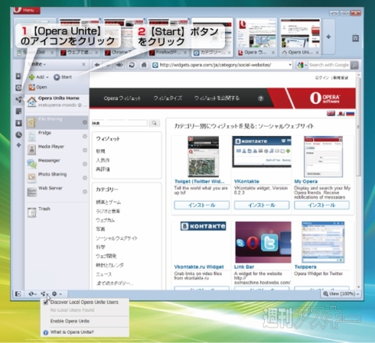
Task: Click the plus icon to add a panel
Action: [19, 145]
